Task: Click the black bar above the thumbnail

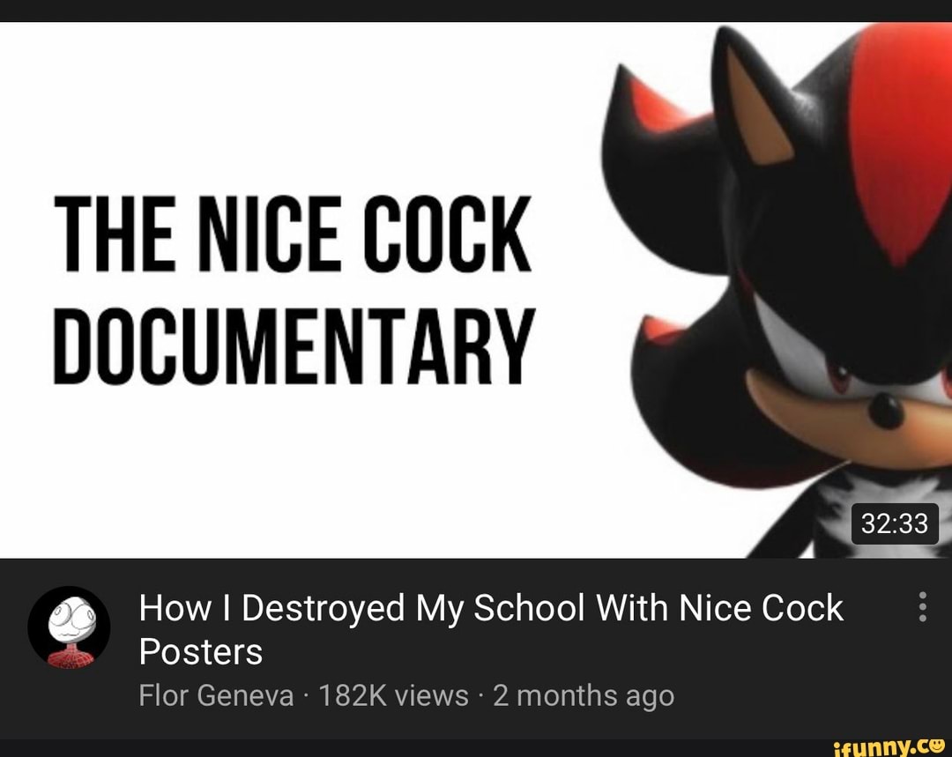Action: [x=476, y=11]
